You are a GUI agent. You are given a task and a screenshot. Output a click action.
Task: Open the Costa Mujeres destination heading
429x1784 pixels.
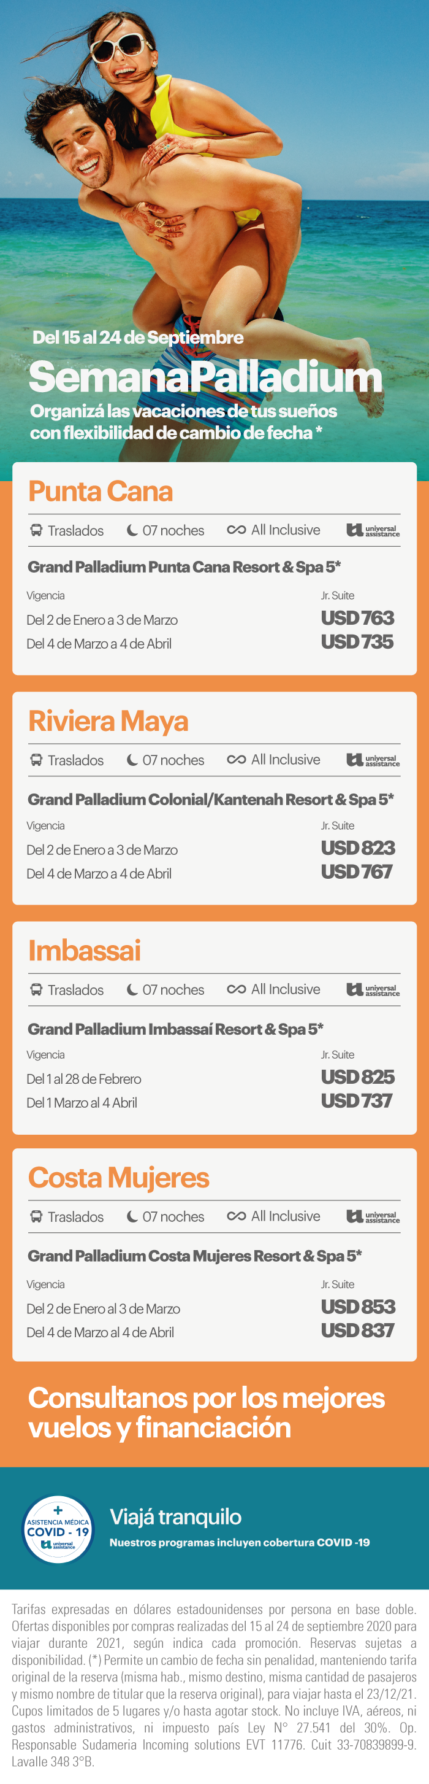tap(118, 1177)
